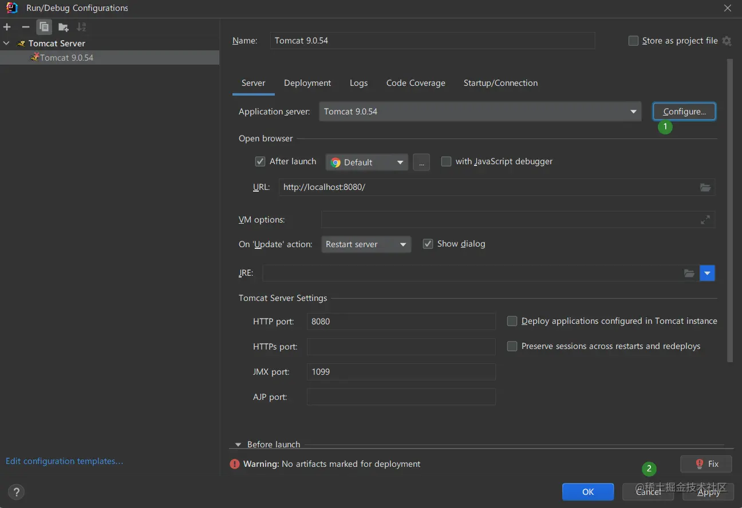Switch to the Logs tab
Viewport: 742px width, 508px height.
[358, 83]
